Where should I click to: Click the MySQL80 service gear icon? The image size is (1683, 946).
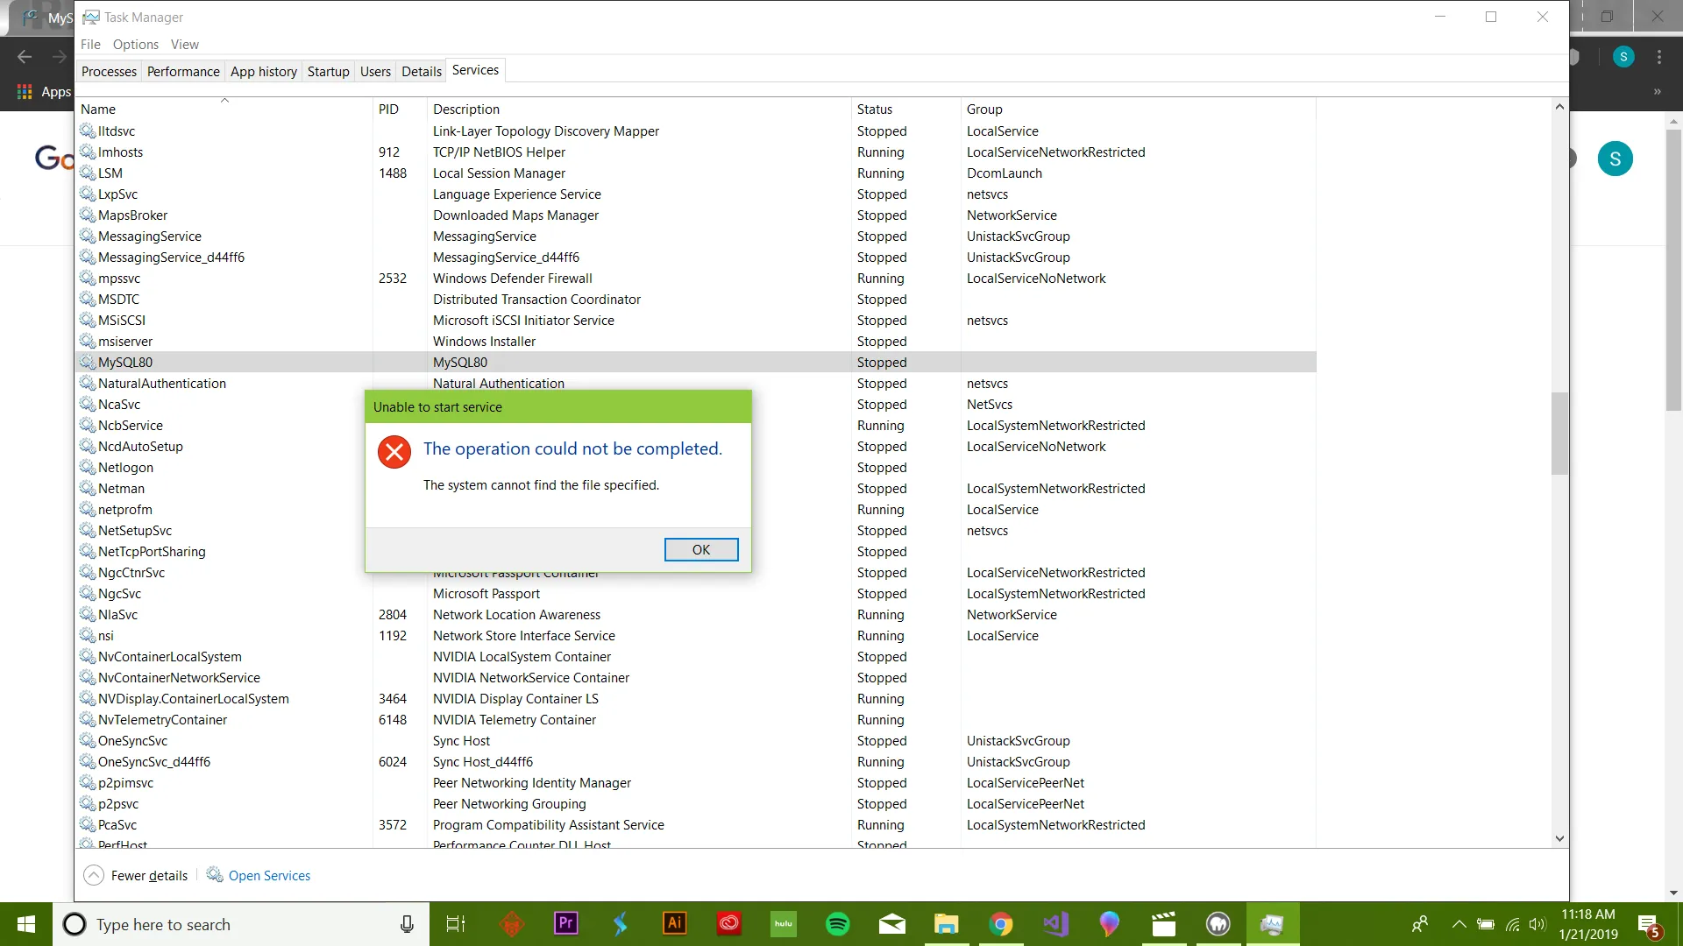88,362
